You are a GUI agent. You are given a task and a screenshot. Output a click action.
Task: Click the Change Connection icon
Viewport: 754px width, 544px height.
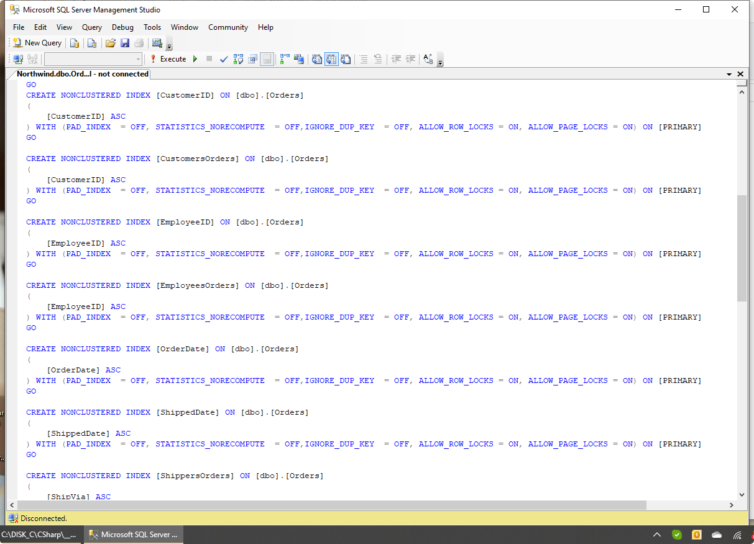pyautogui.click(x=32, y=59)
